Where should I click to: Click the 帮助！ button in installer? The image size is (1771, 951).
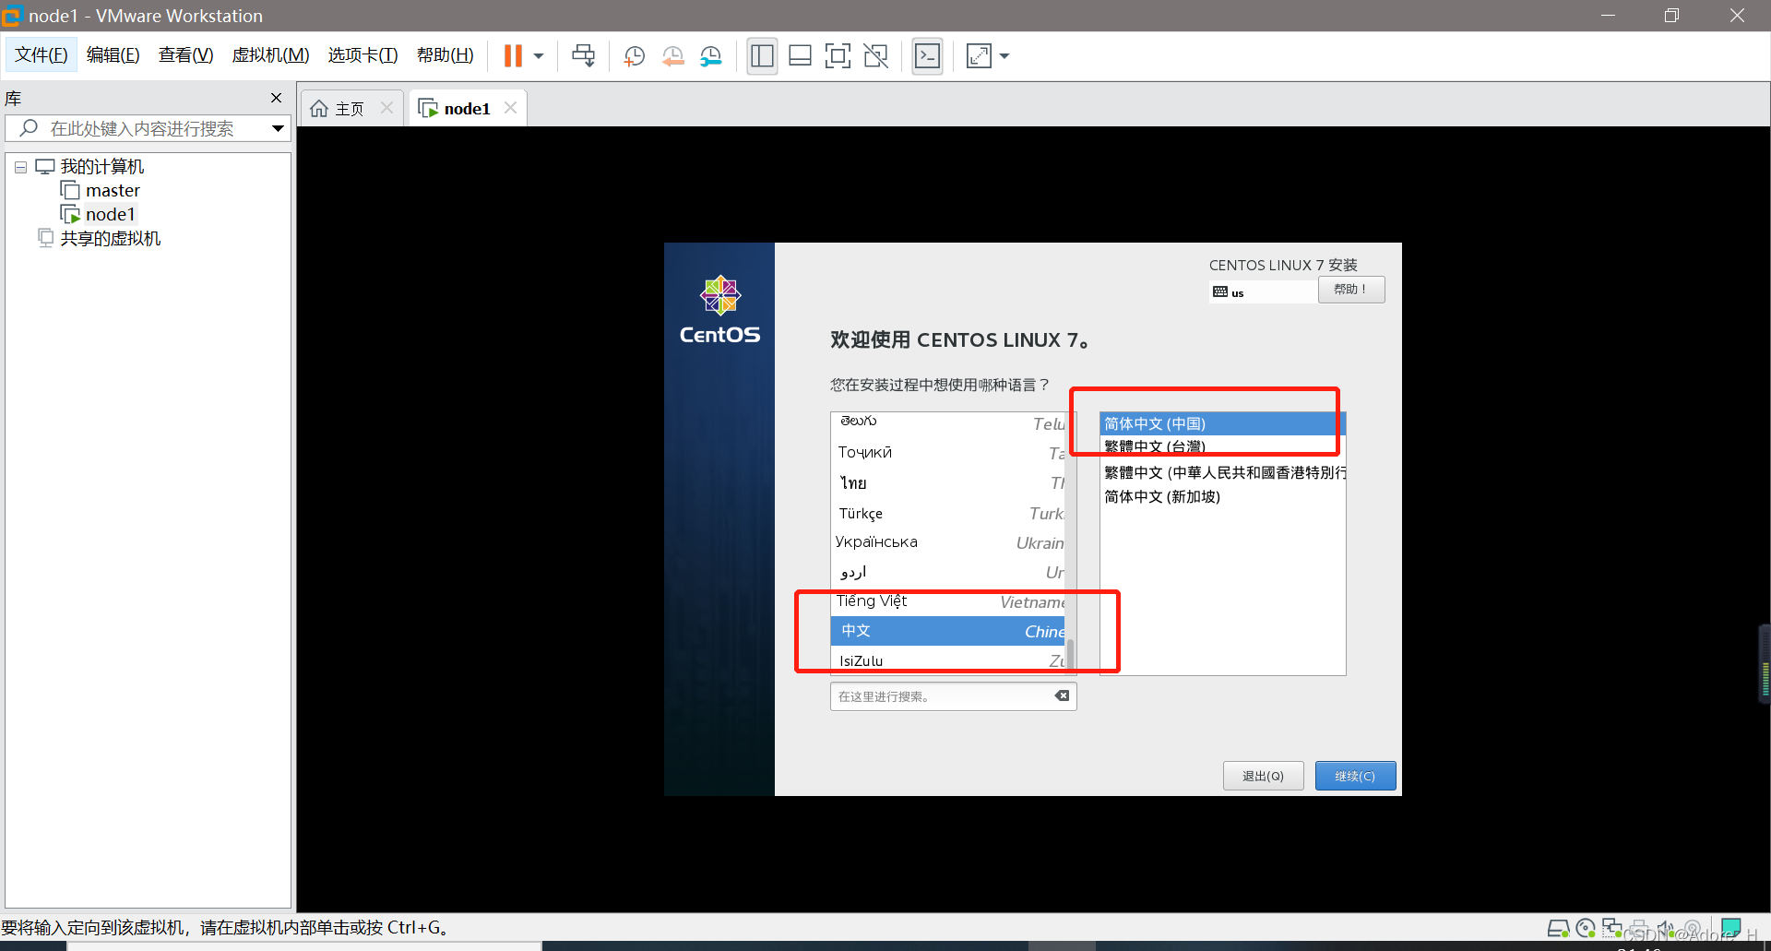click(1350, 290)
